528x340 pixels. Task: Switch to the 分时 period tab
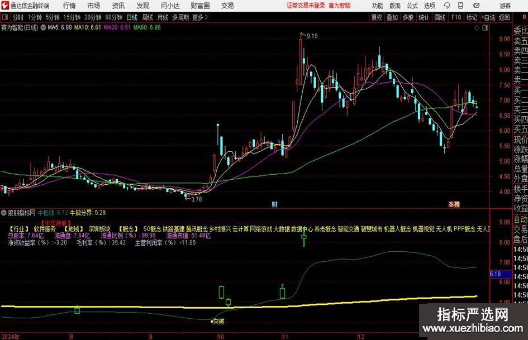tap(18, 17)
